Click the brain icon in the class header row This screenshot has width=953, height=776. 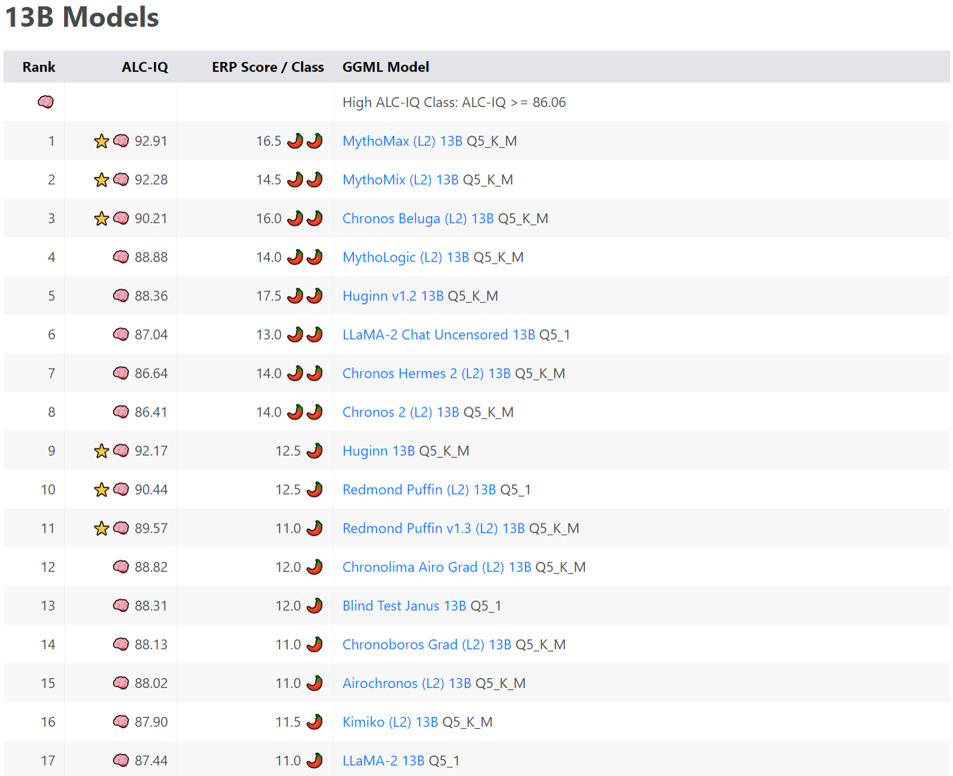pyautogui.click(x=46, y=102)
